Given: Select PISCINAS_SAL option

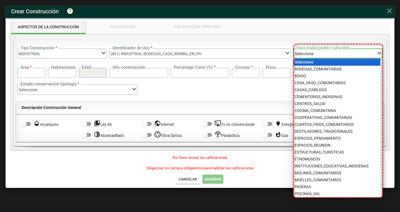Looking at the screenshot, I should (337, 194).
